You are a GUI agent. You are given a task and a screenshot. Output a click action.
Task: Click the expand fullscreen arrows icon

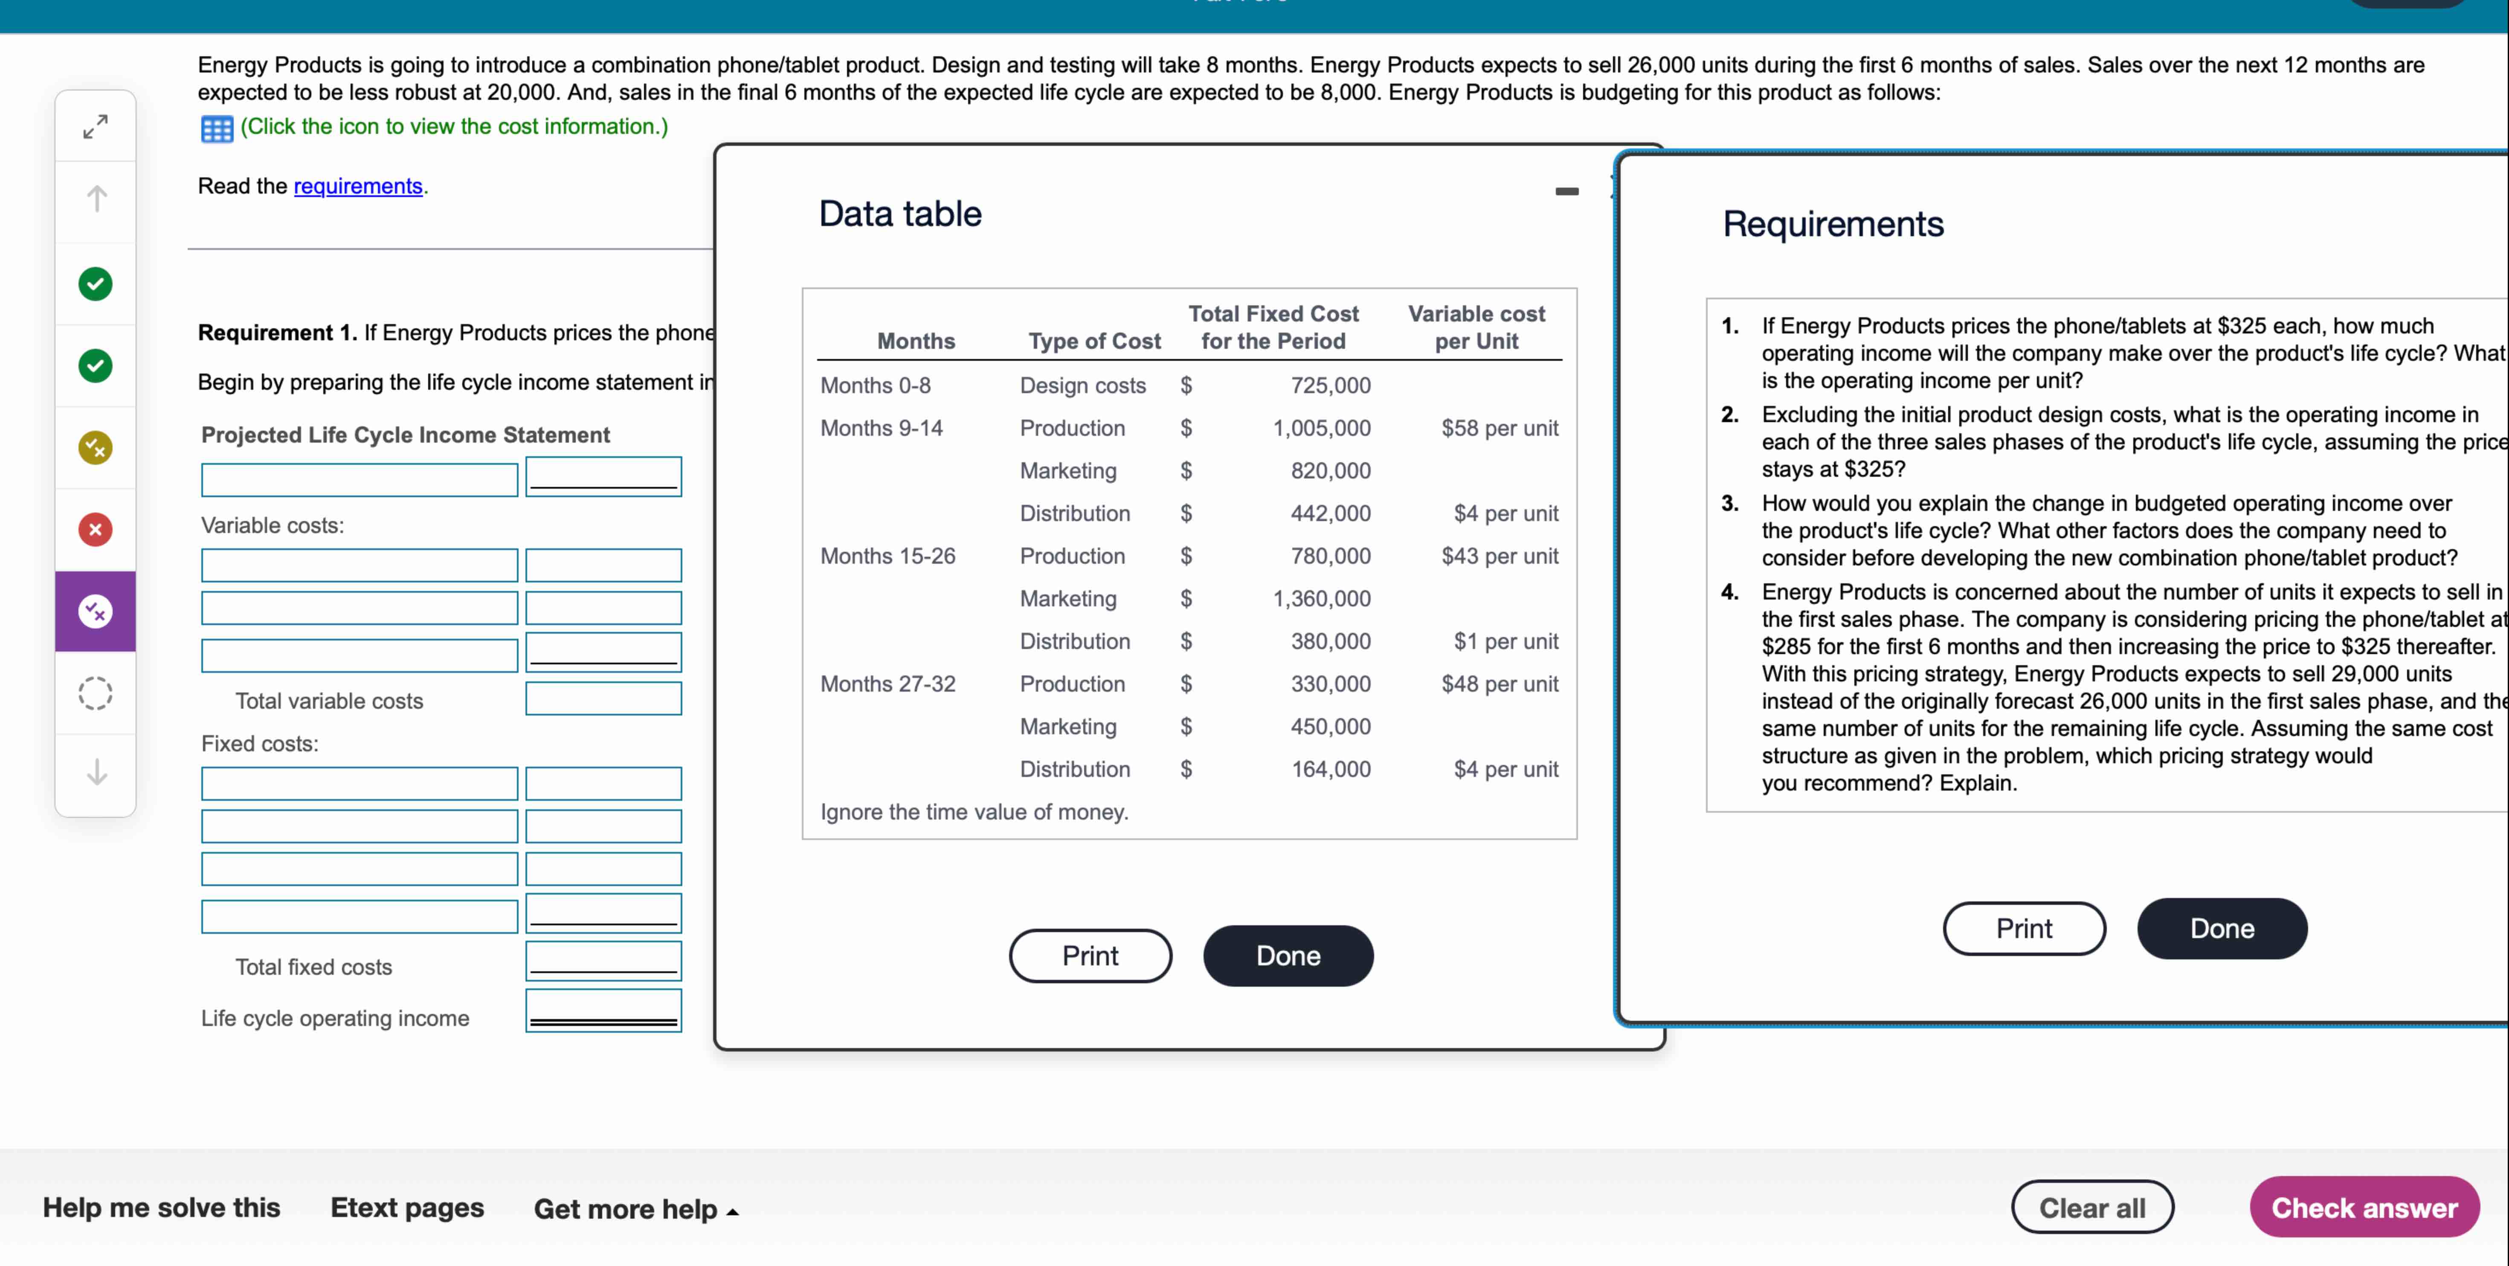click(96, 127)
